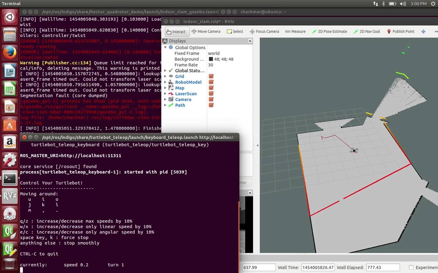This screenshot has width=438, height=273.
Task: Click the Focus Camera tool
Action: pyautogui.click(x=264, y=31)
